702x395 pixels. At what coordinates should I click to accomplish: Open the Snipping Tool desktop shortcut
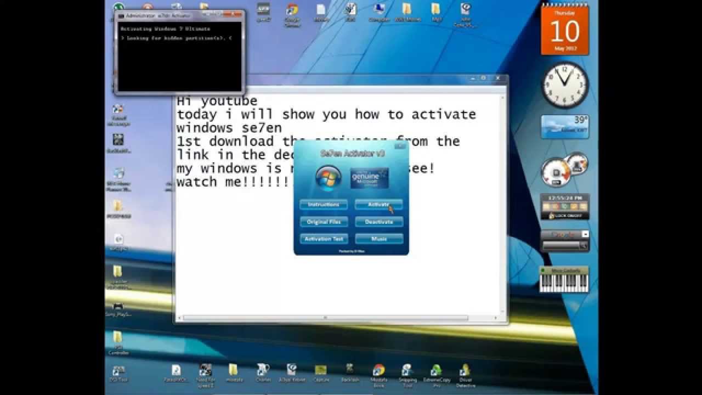point(406,374)
